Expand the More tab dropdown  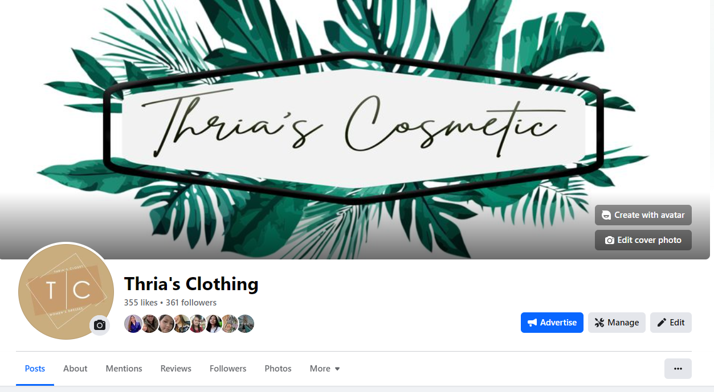pyautogui.click(x=325, y=369)
